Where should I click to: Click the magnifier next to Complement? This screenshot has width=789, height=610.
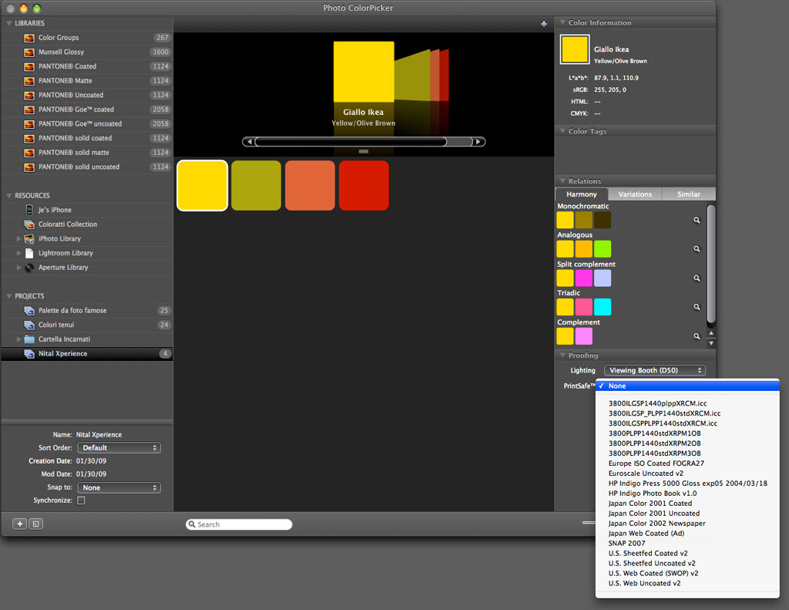pyautogui.click(x=697, y=336)
